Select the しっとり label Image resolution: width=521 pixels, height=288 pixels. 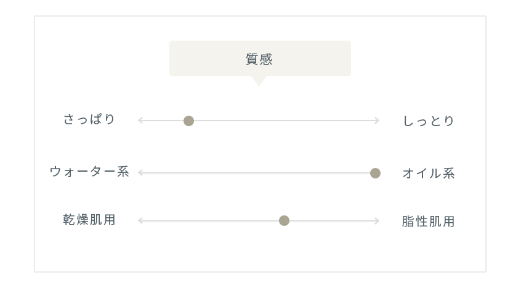(429, 121)
